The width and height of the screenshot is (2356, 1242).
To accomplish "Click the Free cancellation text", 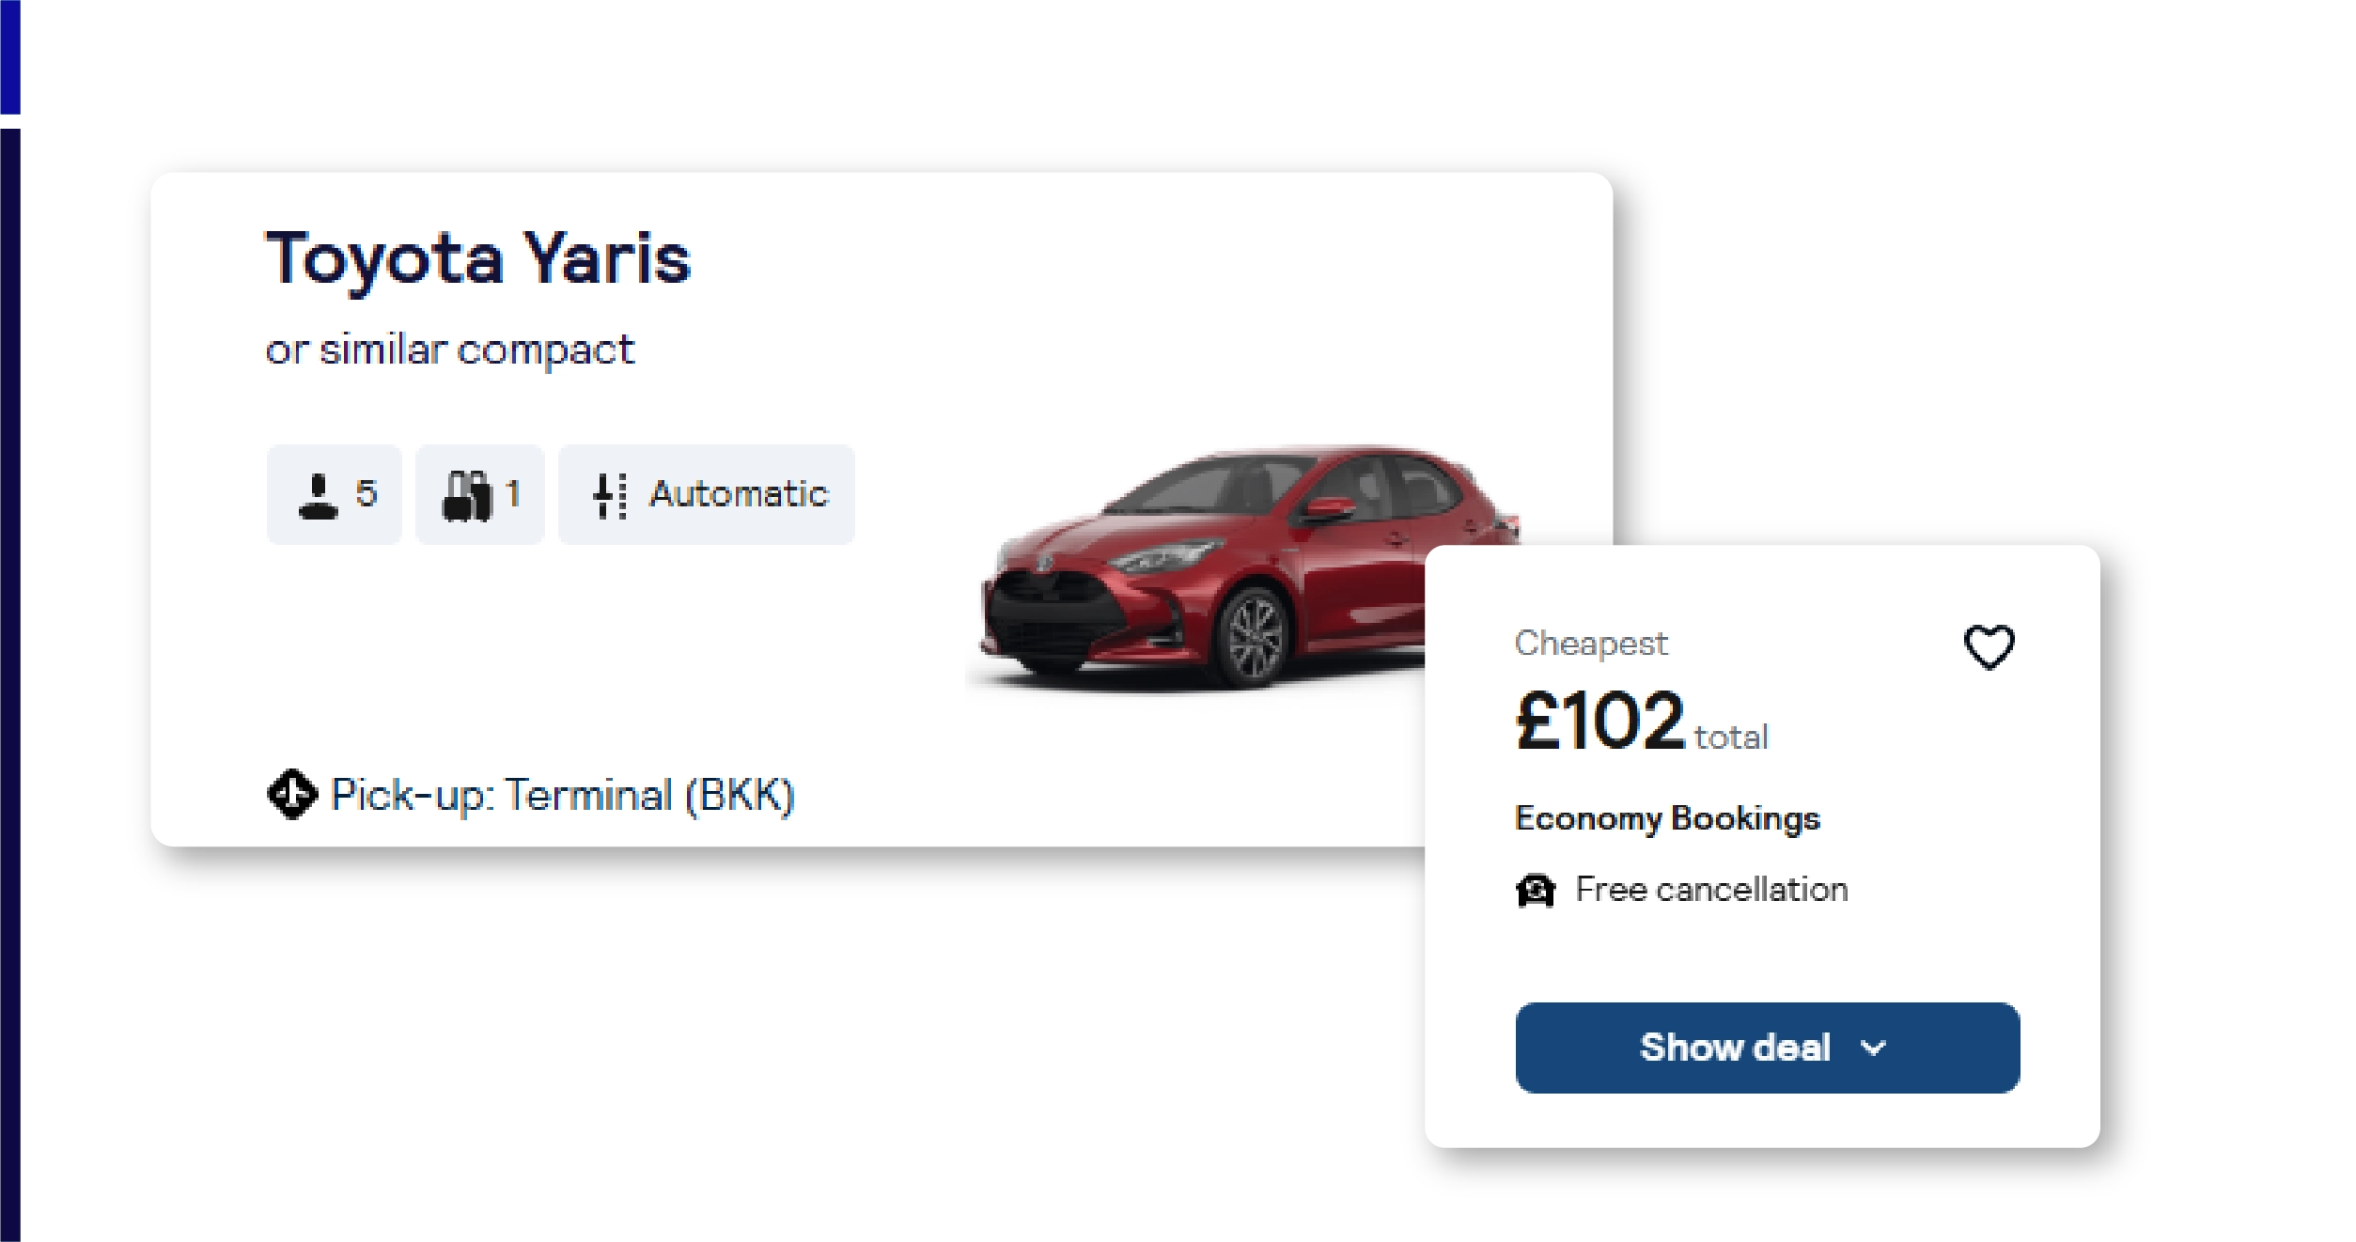I will 1711,890.
